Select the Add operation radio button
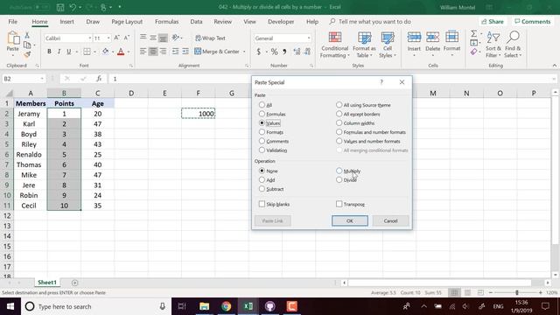This screenshot has width=560, height=315. [262, 179]
